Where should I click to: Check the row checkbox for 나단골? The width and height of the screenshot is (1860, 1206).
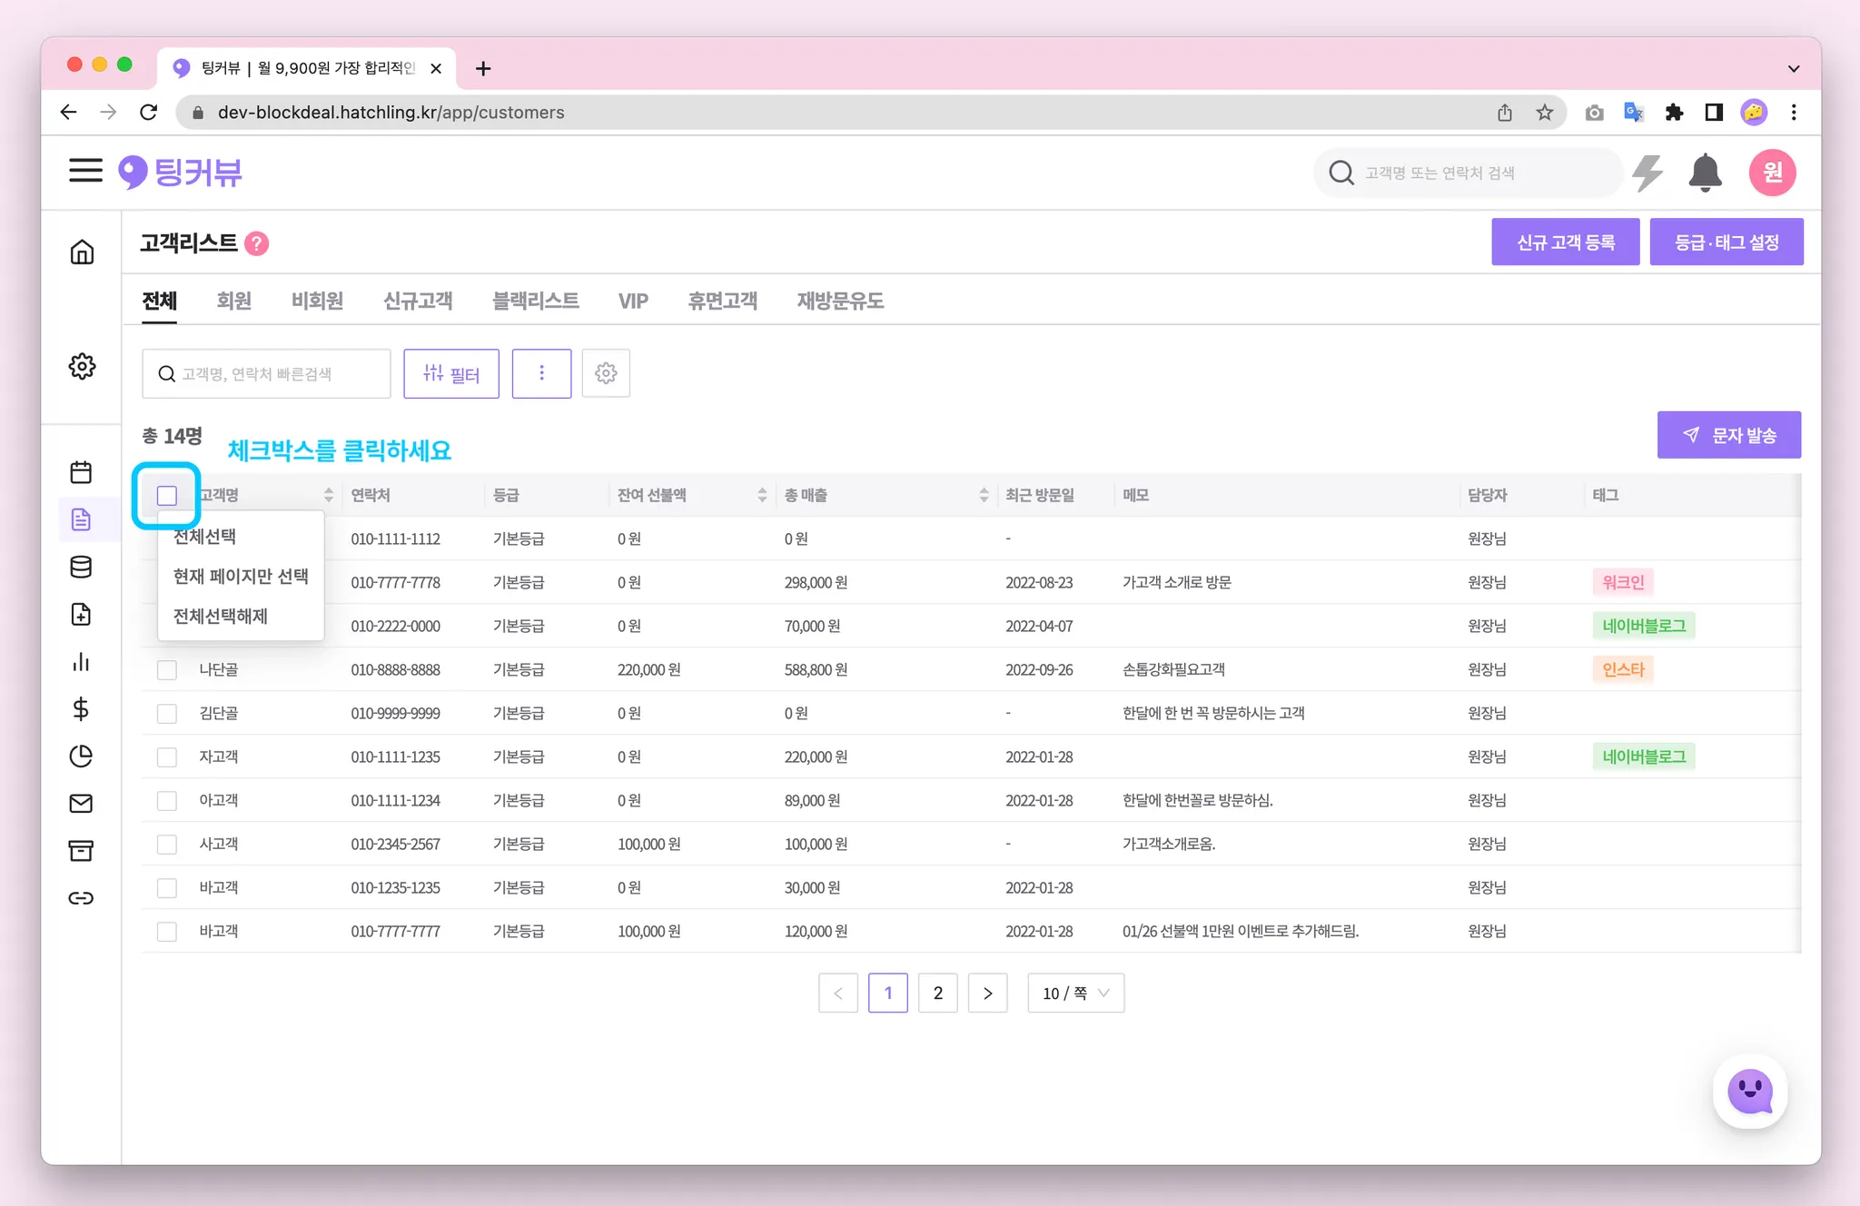[167, 669]
